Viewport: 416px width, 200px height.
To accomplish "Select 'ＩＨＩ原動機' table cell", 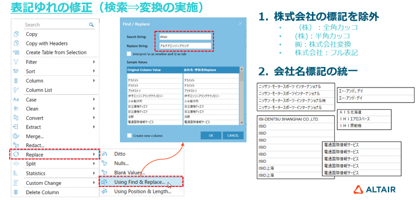I will pos(364,126).
